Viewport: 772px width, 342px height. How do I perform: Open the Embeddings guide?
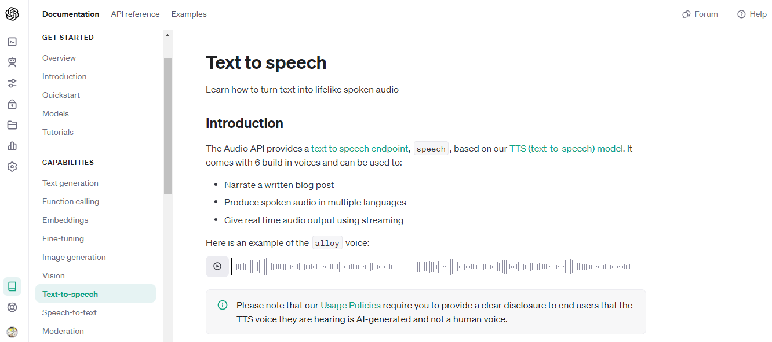click(65, 220)
